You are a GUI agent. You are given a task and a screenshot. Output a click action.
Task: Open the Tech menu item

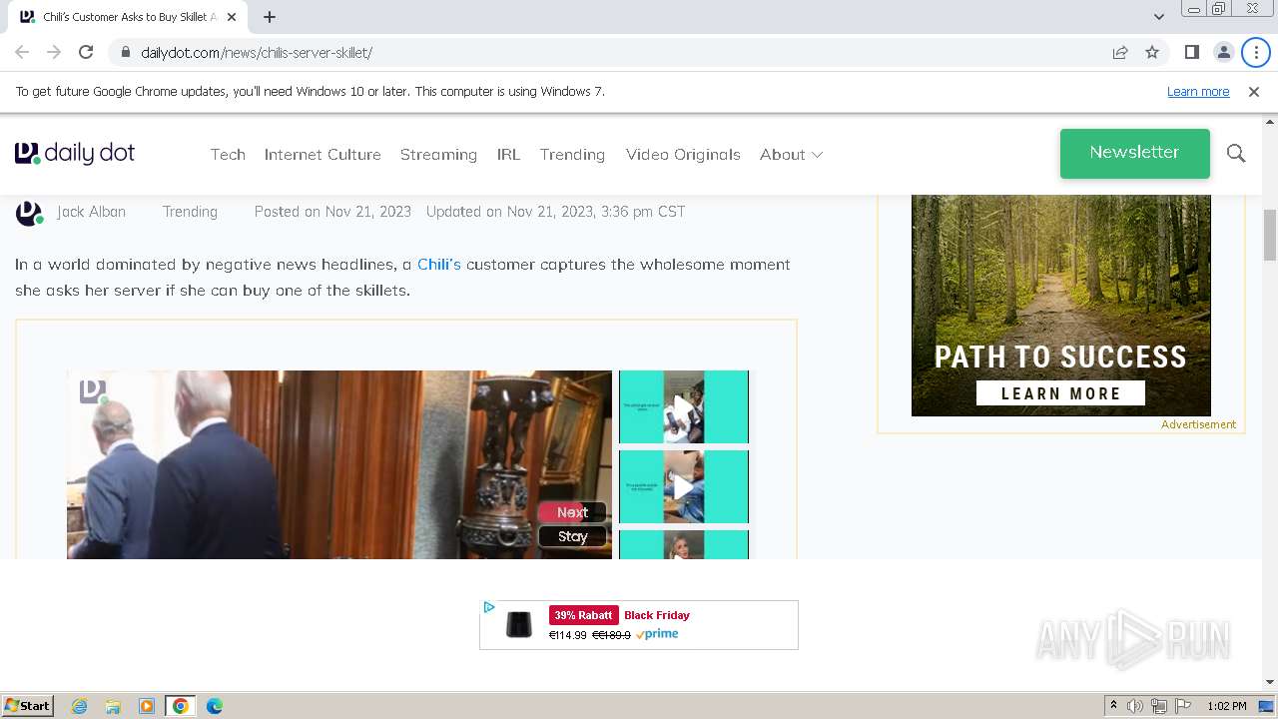click(x=228, y=154)
